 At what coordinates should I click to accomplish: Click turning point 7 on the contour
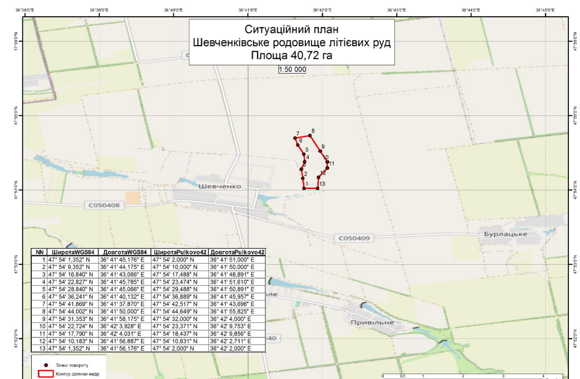pos(295,138)
